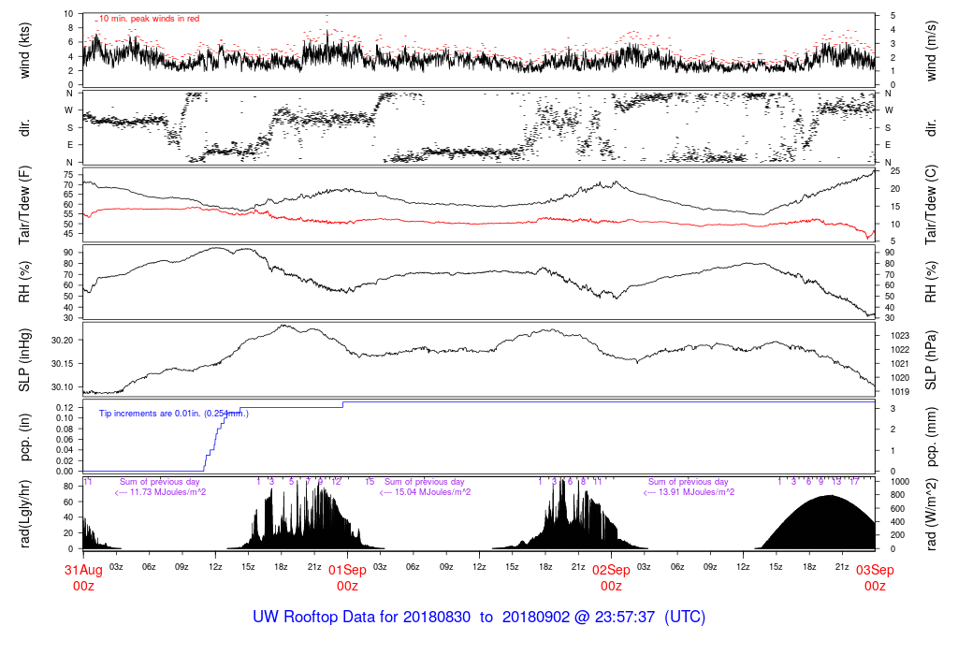Click the '25' Celsius tick label
Screen dimensions: 958x655
895,171
